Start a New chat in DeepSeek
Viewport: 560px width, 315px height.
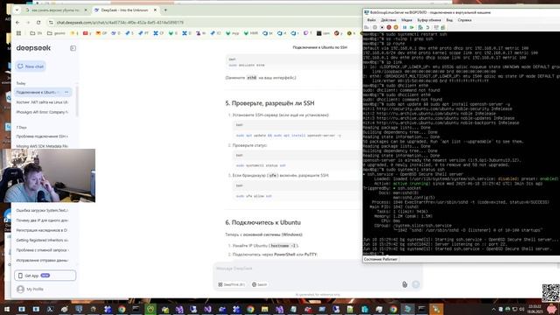pos(31,66)
